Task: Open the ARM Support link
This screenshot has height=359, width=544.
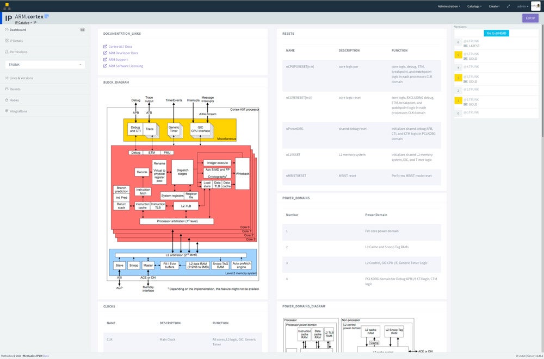Action: pos(118,60)
